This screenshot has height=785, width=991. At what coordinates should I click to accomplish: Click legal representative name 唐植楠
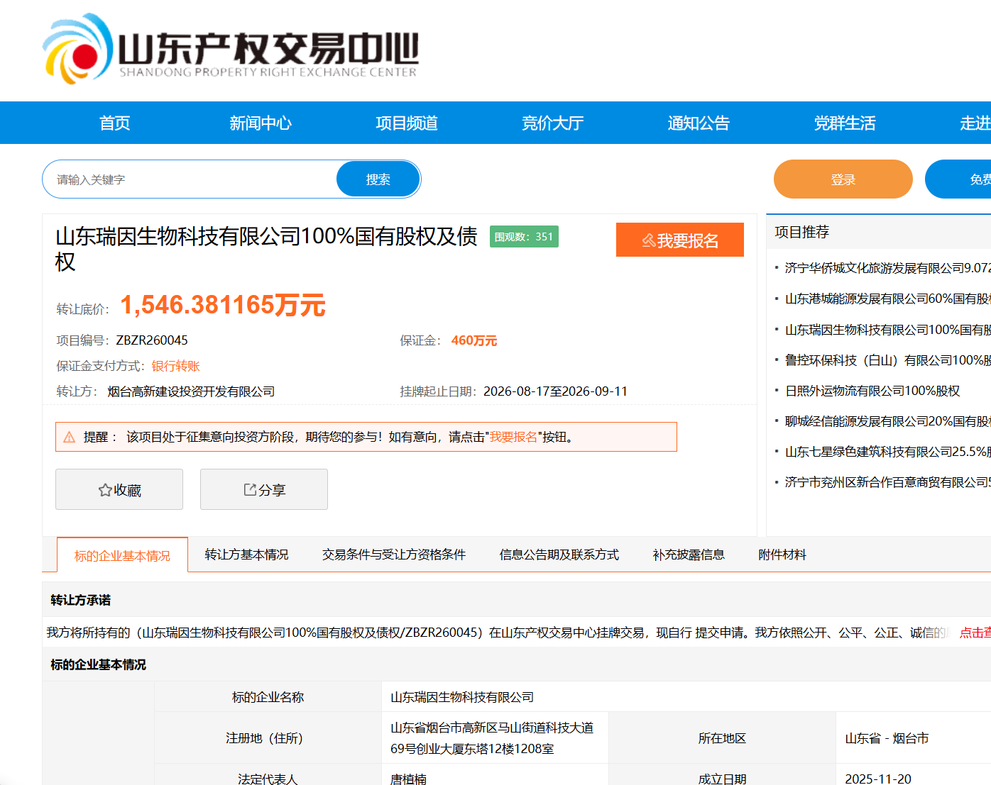click(408, 779)
